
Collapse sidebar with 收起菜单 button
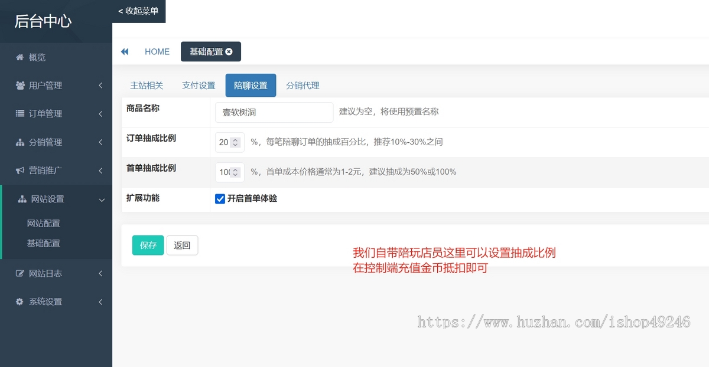(139, 11)
